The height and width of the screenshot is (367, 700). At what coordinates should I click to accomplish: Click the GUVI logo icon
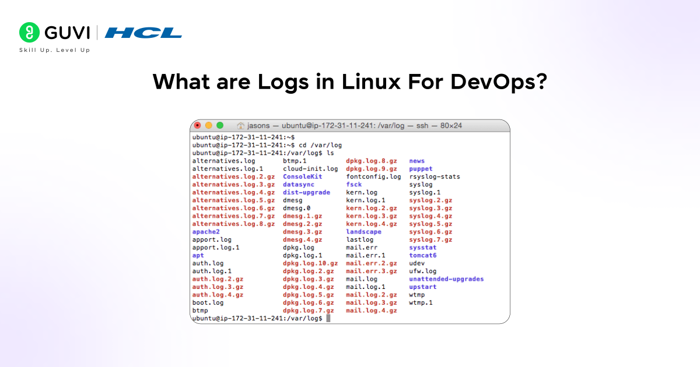[x=29, y=33]
